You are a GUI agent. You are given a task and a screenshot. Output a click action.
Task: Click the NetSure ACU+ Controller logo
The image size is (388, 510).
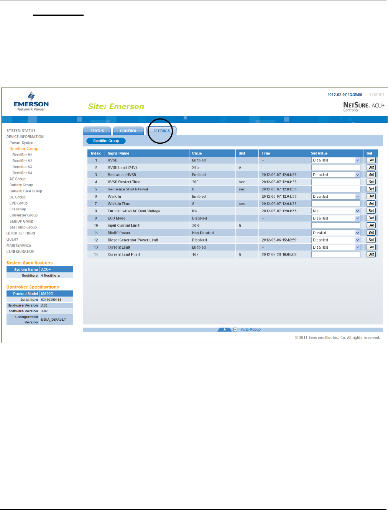pyautogui.click(x=364, y=106)
